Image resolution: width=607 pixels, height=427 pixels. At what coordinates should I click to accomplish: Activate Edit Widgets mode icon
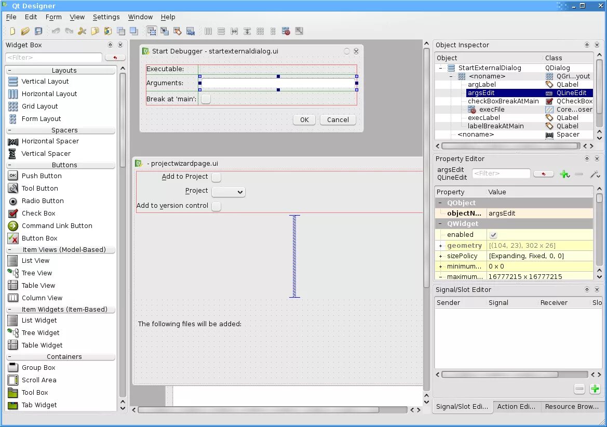pyautogui.click(x=152, y=31)
